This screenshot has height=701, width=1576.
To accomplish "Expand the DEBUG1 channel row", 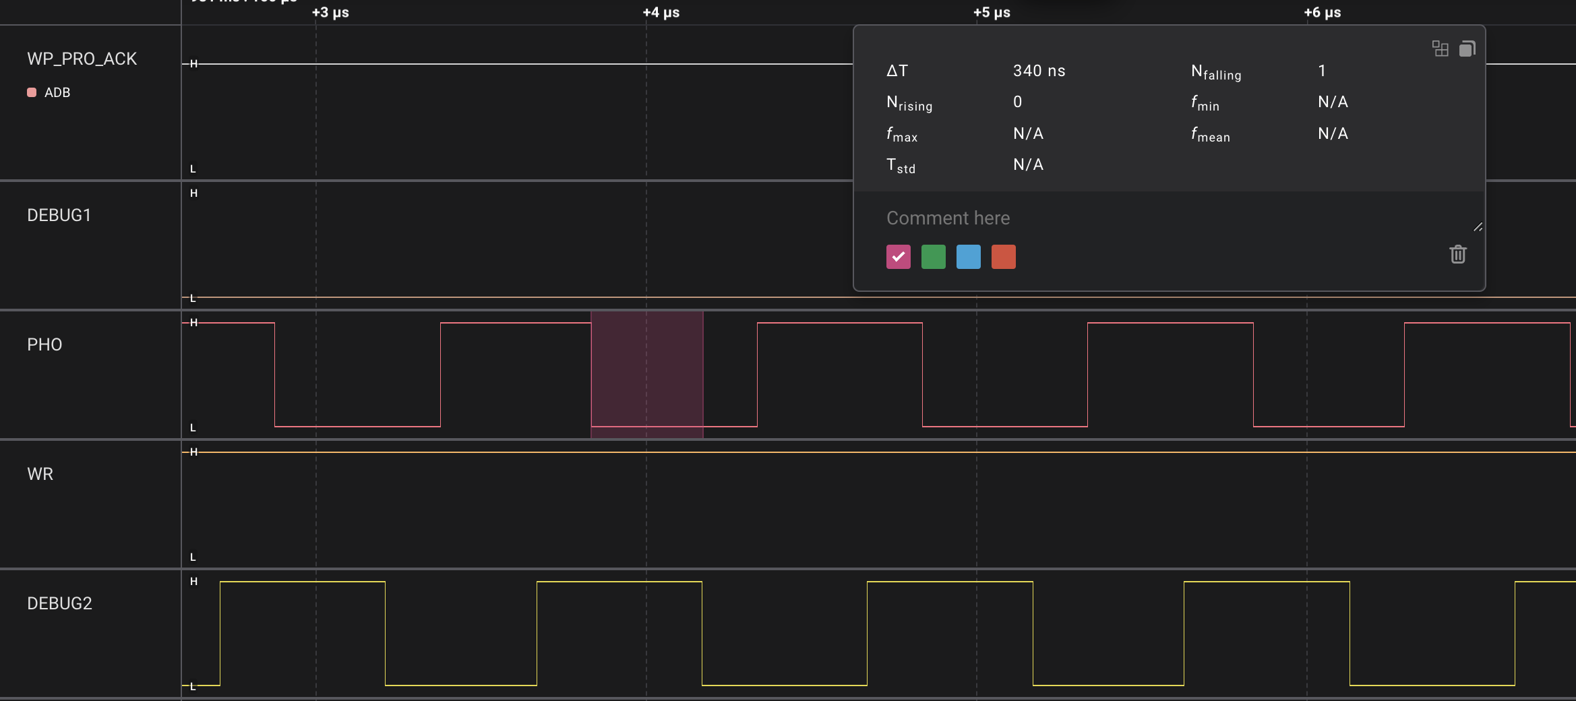I will coord(59,215).
